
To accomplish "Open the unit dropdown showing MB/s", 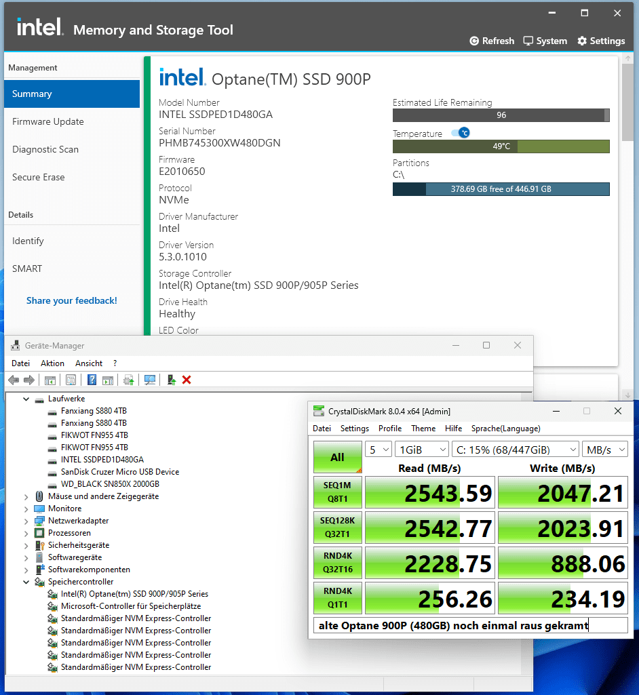I will (x=605, y=450).
